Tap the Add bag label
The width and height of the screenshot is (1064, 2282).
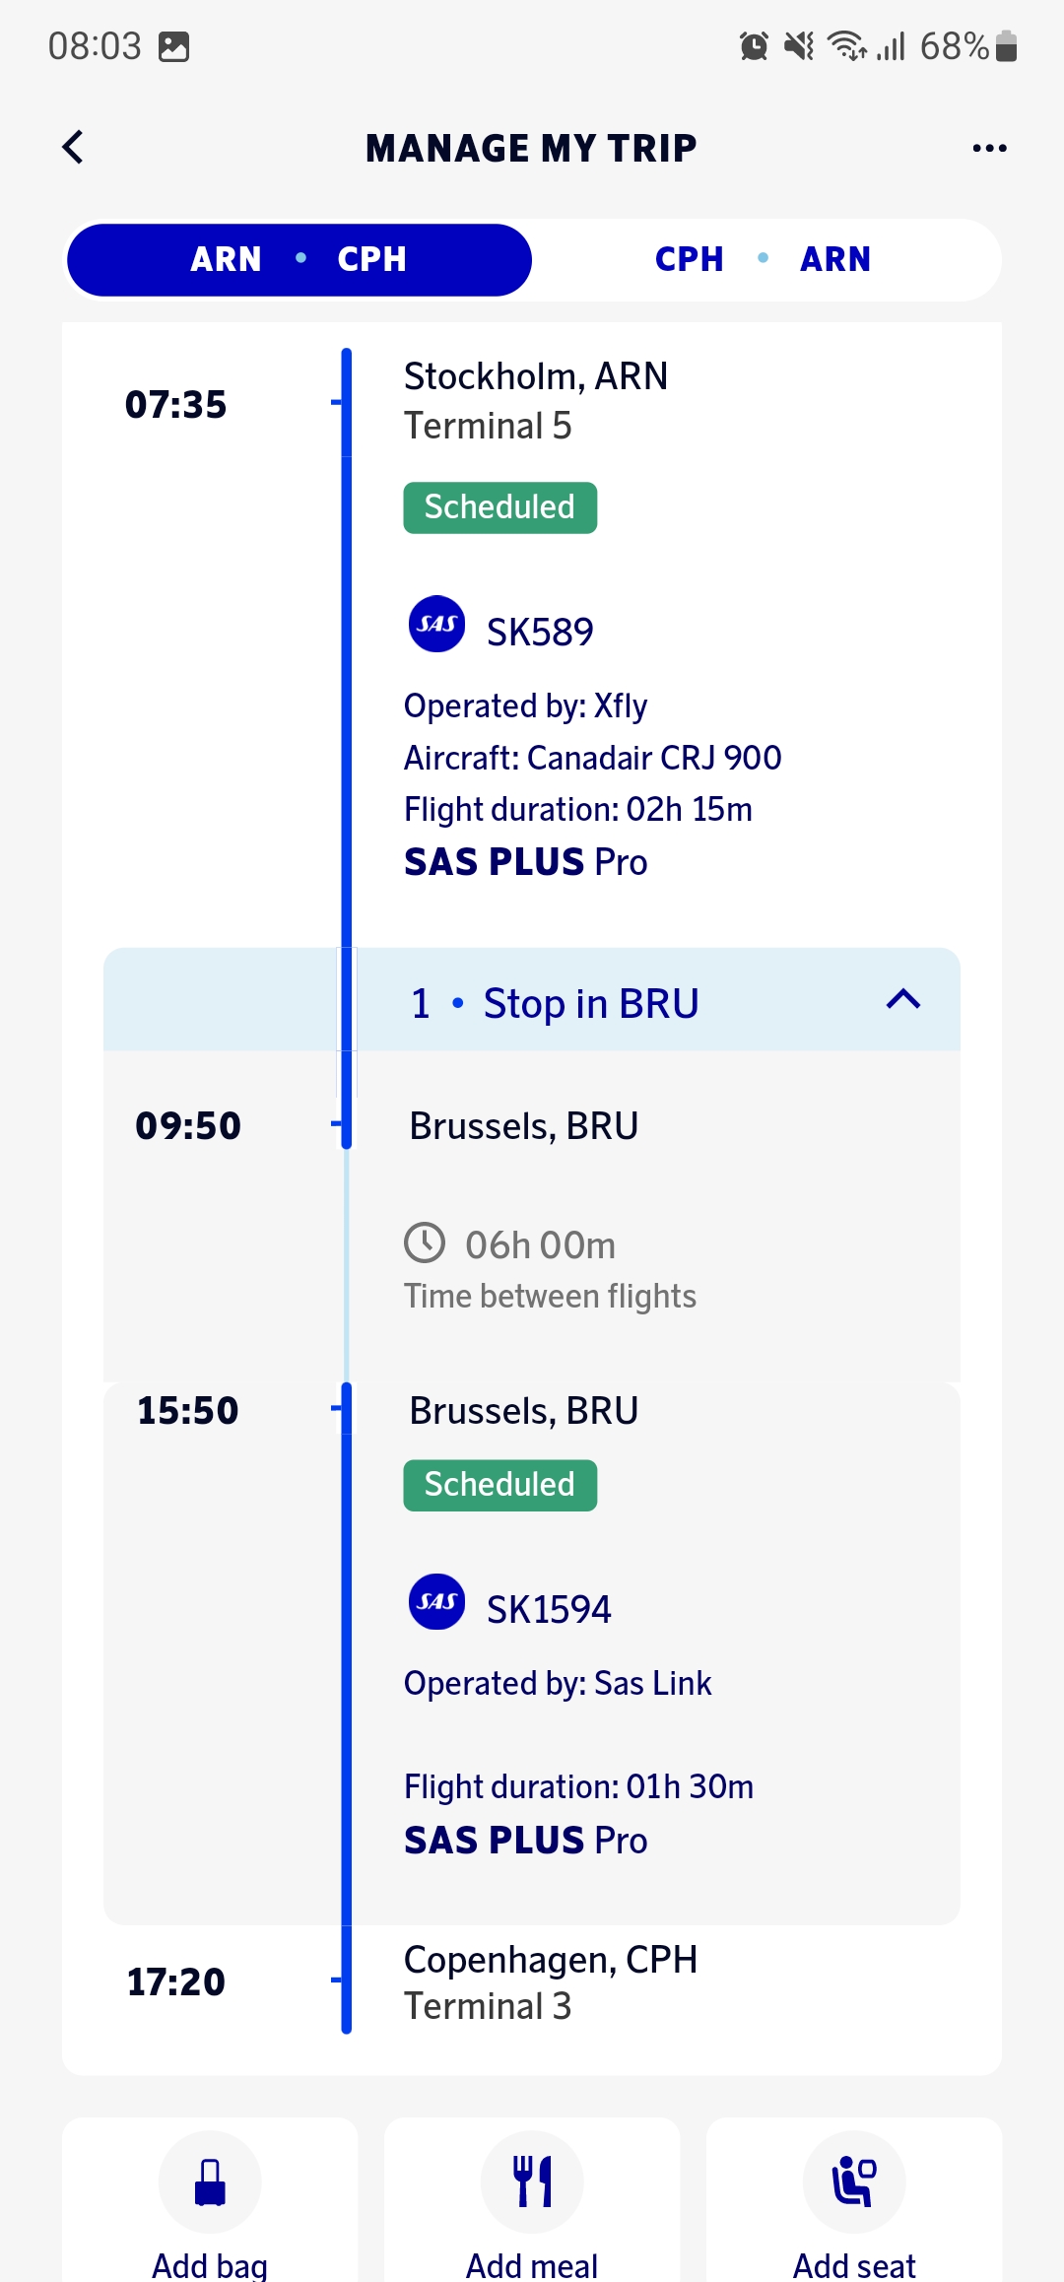point(210,2264)
